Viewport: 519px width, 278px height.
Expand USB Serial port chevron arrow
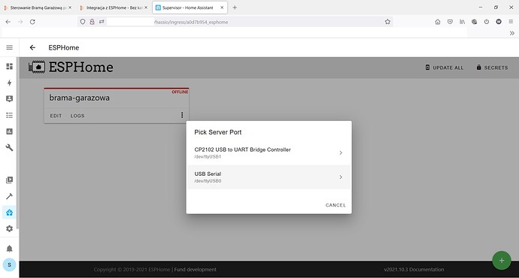point(341,177)
